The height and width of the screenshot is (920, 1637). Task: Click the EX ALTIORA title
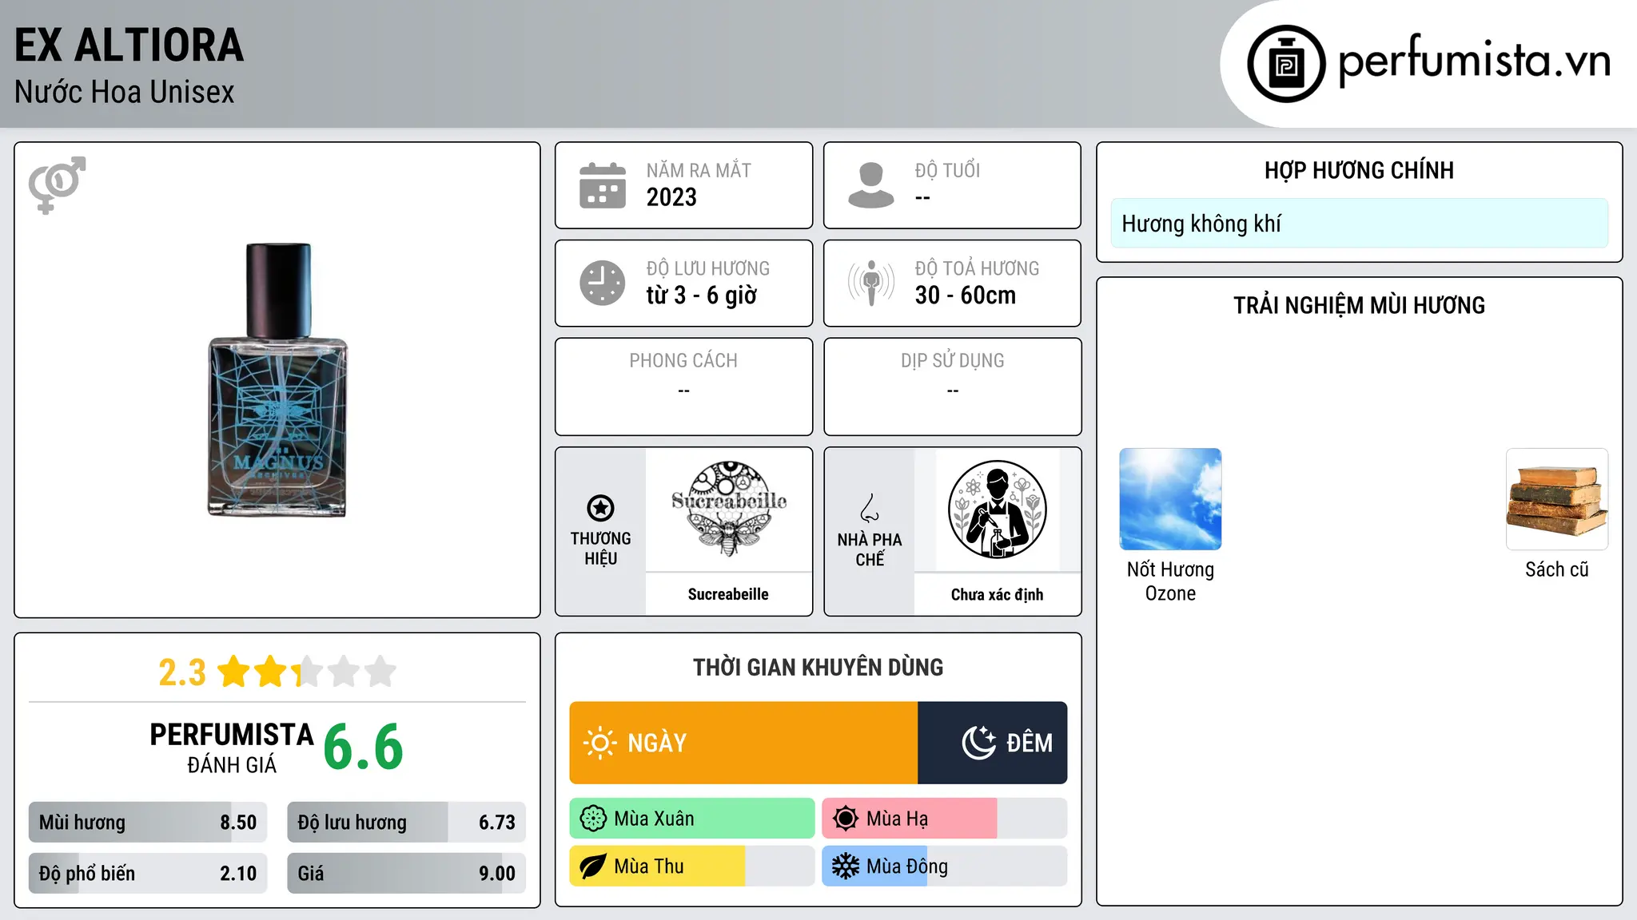pyautogui.click(x=129, y=46)
